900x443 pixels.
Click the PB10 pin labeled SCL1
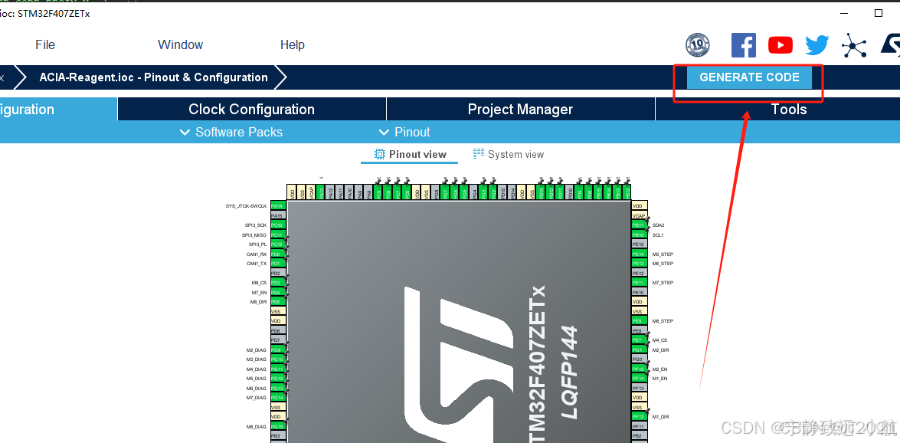point(640,235)
